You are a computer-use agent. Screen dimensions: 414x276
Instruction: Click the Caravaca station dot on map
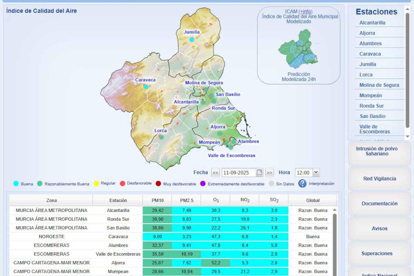point(146,87)
